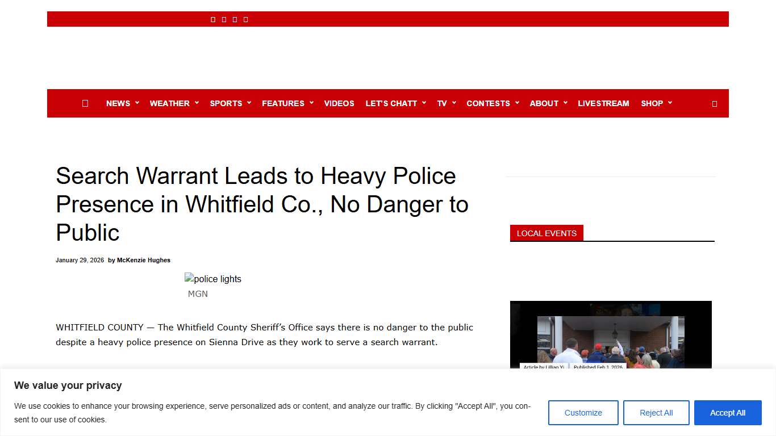Open the station's Facebook social icon

tap(213, 19)
